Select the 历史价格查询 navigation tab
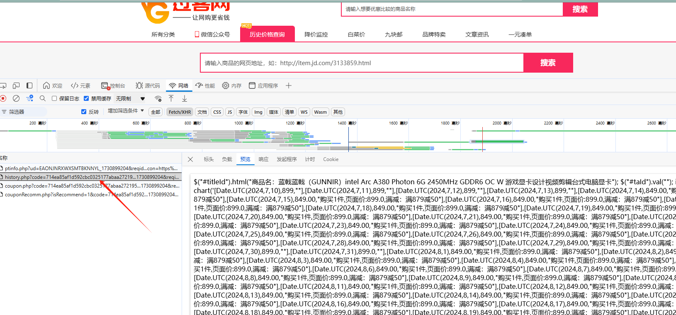 pos(267,34)
